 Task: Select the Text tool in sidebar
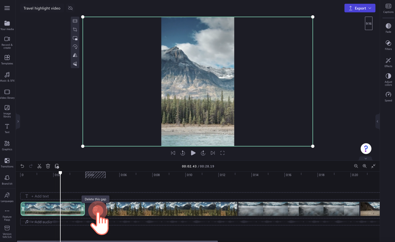(x=7, y=129)
